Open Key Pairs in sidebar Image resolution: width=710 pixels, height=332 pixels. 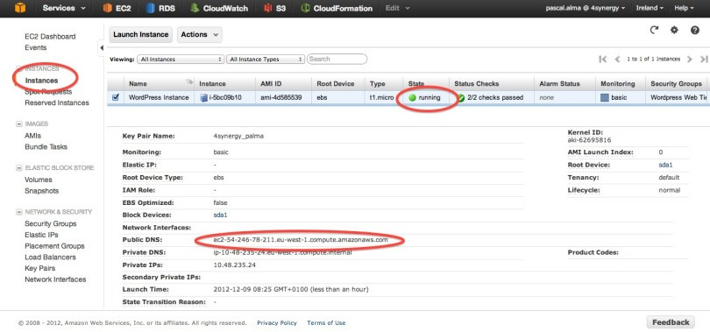tap(39, 268)
